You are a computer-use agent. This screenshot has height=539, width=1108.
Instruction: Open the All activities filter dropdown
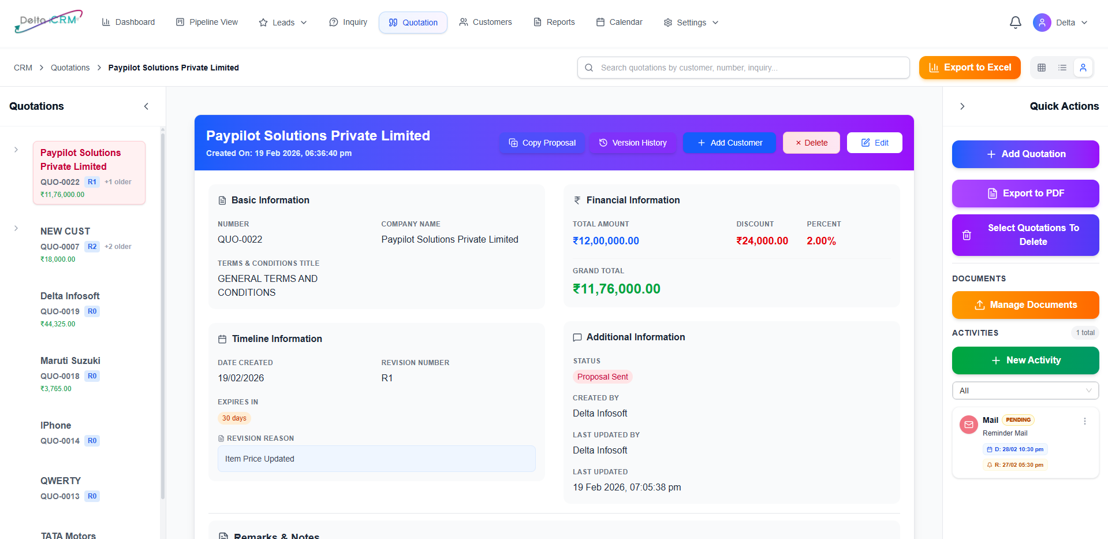point(1025,391)
